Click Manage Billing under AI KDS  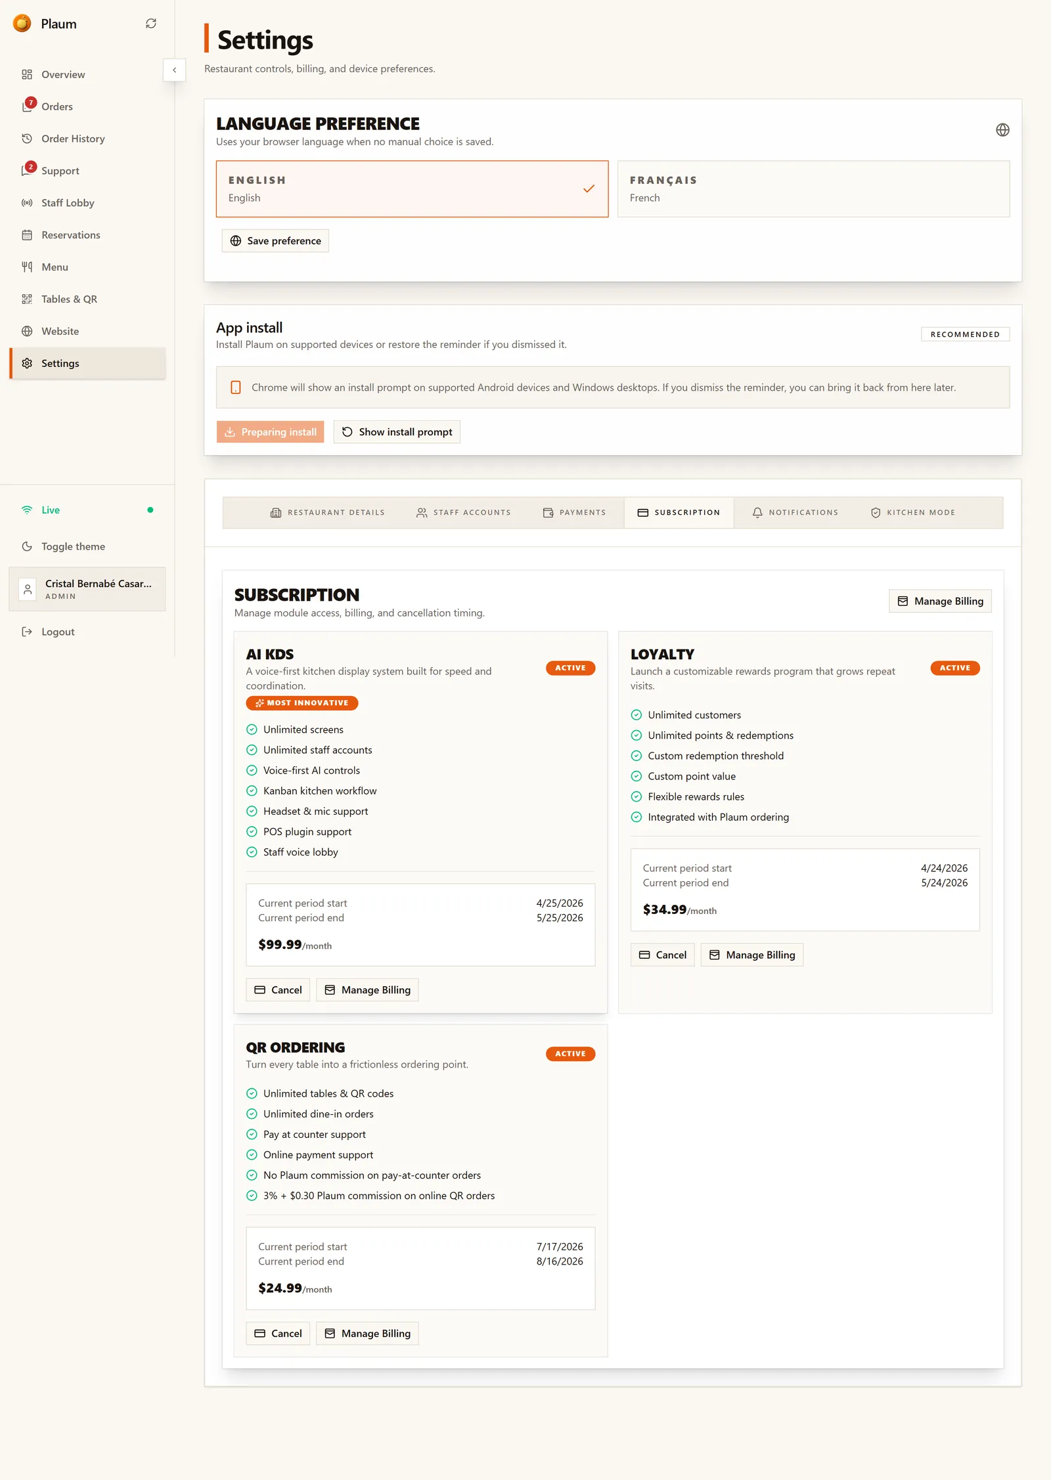click(x=367, y=990)
